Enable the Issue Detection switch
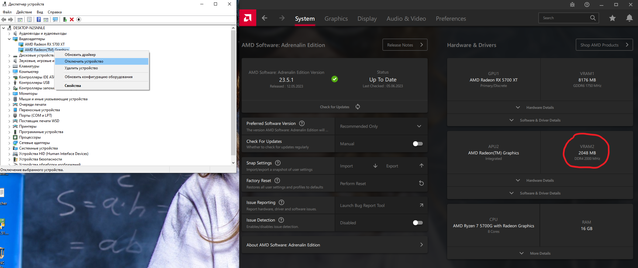Screen dimensions: 638x268 tap(418, 223)
